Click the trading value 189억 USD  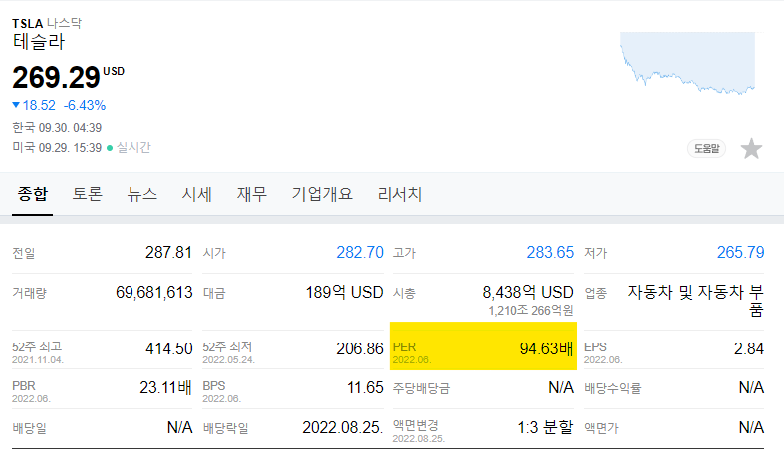[x=344, y=292]
